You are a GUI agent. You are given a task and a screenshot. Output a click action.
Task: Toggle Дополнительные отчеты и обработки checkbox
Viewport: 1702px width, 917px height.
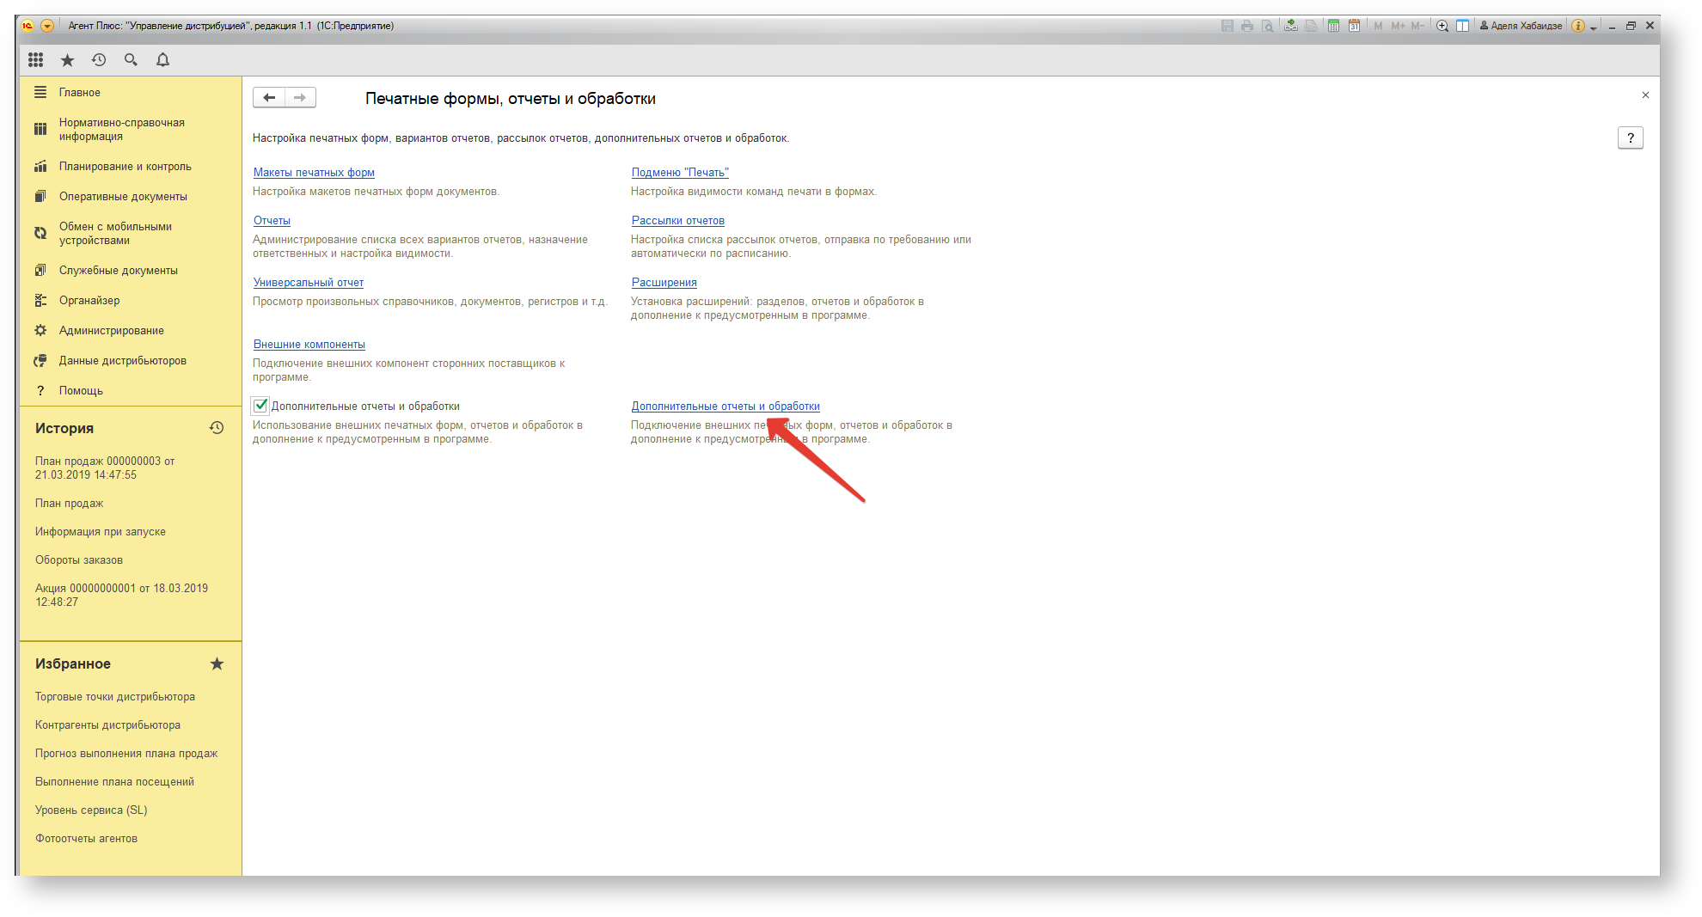(x=260, y=406)
